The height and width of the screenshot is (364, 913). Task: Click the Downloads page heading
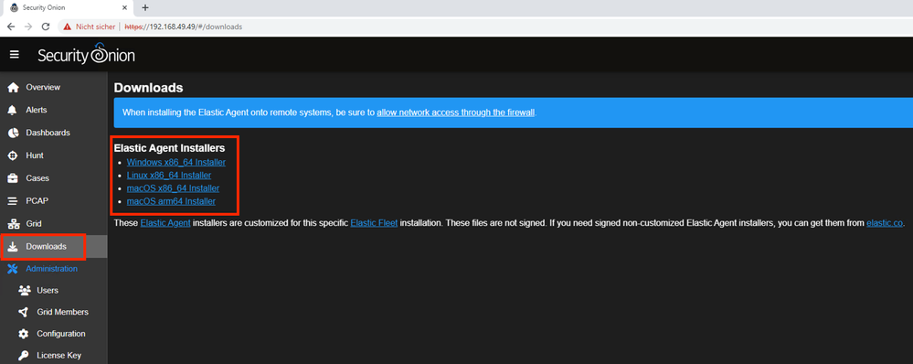148,88
